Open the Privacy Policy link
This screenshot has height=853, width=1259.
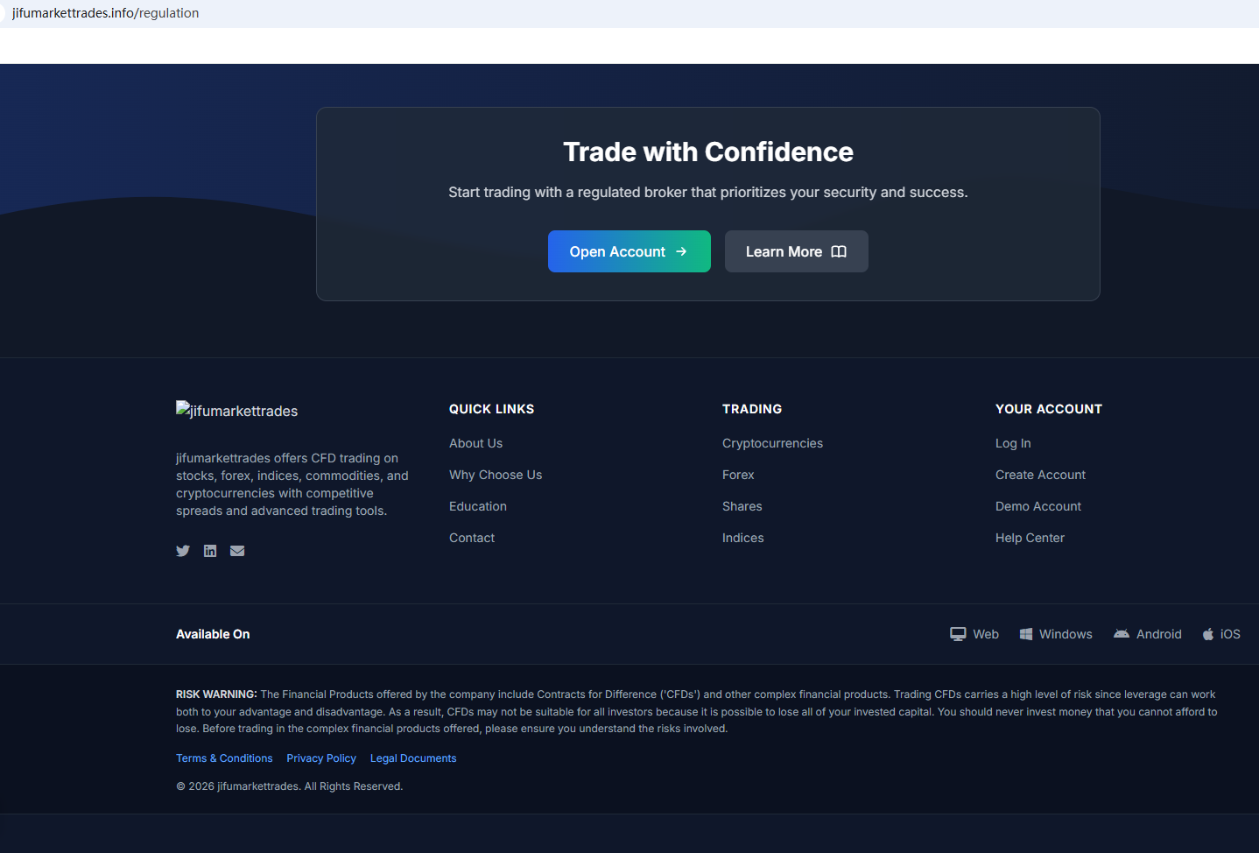[x=321, y=758]
